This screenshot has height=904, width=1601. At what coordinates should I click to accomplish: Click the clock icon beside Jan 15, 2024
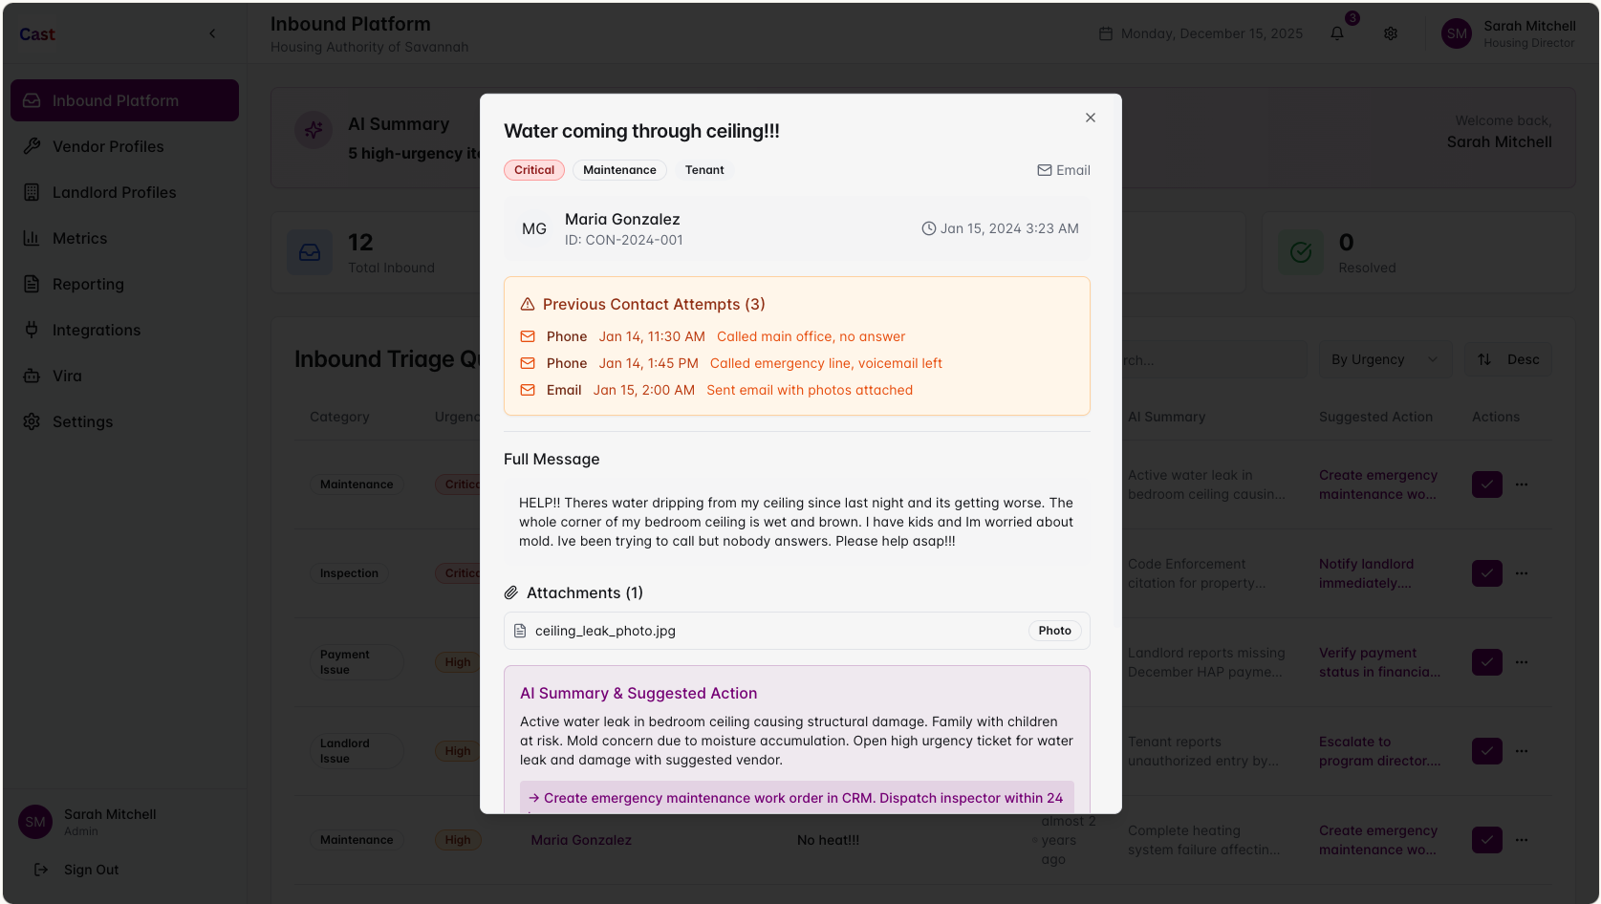(x=928, y=228)
